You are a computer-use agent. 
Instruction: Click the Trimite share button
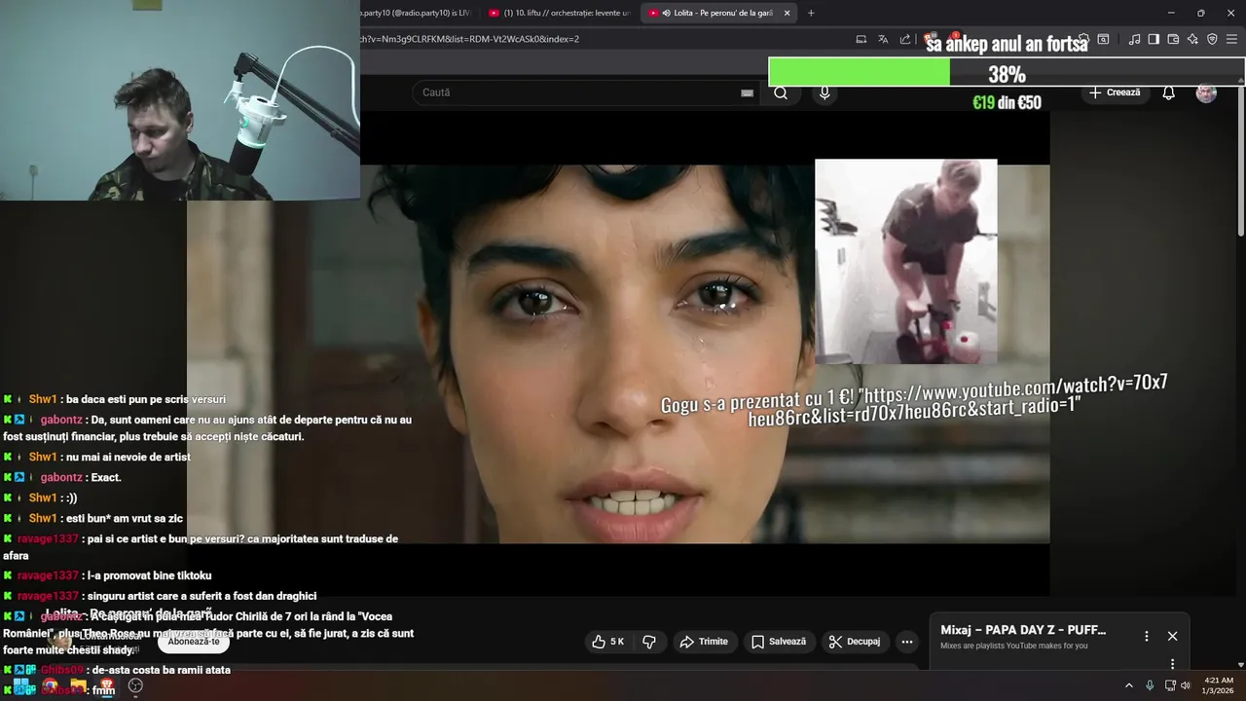(704, 642)
